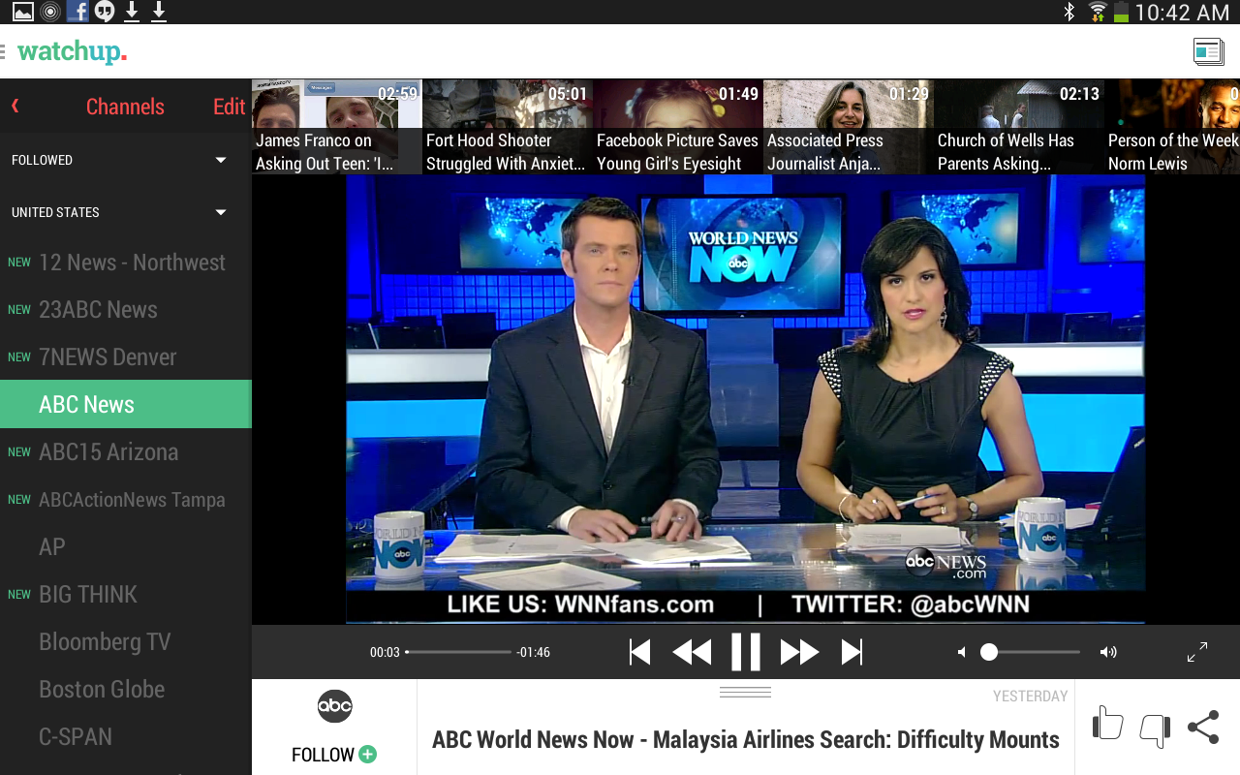Screen dimensions: 1240x775
Task: Open C-SPAN channel
Action: [126, 737]
